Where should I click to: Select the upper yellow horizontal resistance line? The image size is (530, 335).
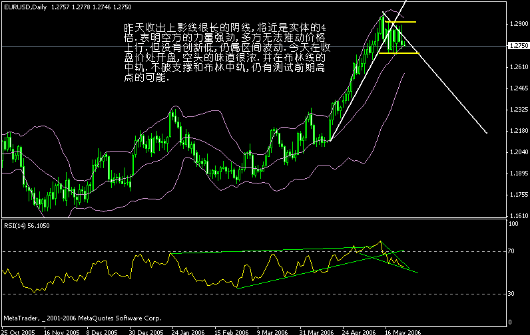point(401,22)
